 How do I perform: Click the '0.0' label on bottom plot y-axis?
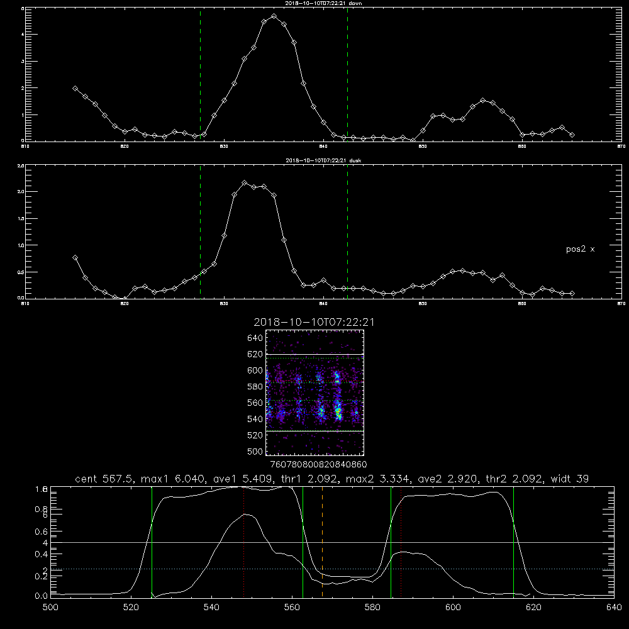click(41, 596)
